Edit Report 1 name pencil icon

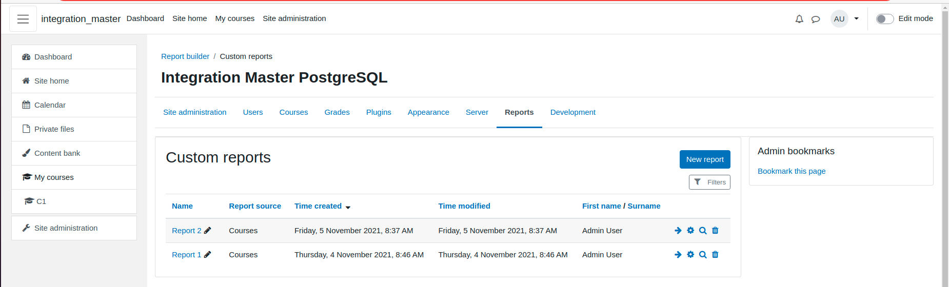click(207, 255)
